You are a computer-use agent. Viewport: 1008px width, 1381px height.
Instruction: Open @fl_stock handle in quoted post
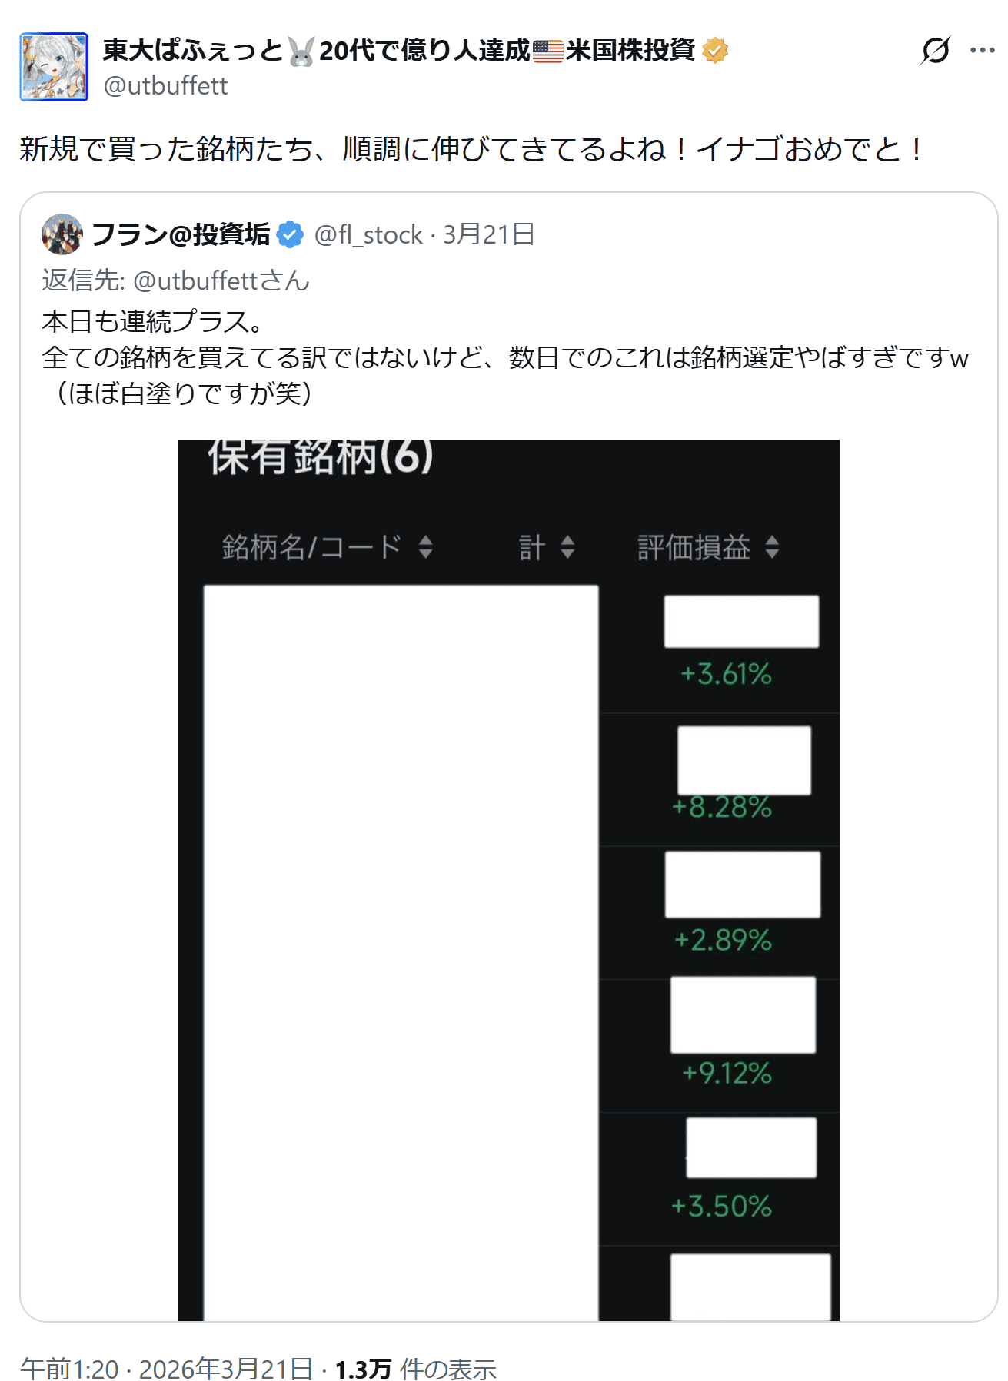click(x=368, y=234)
